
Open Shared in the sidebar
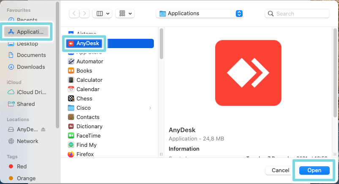[22, 104]
